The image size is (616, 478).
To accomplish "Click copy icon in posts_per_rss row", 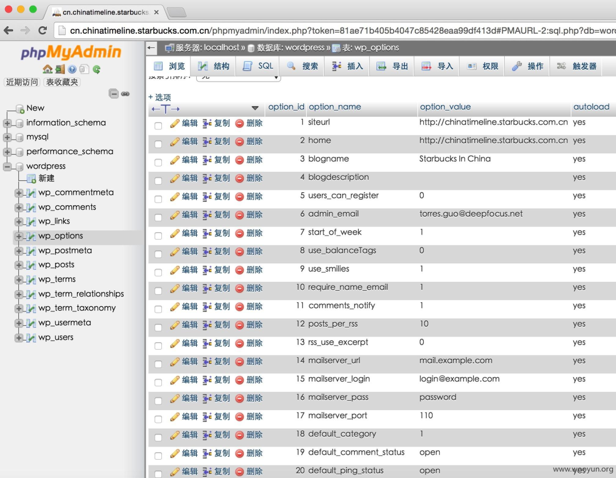I will click(x=207, y=325).
